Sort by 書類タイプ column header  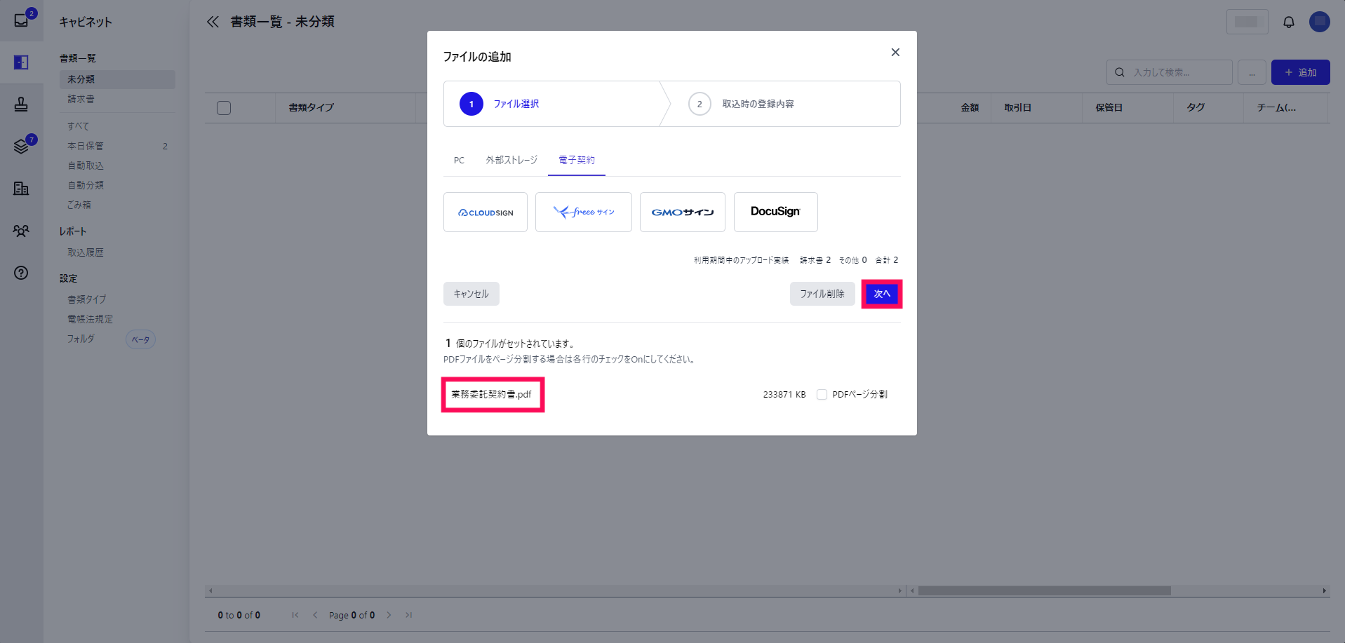point(312,108)
